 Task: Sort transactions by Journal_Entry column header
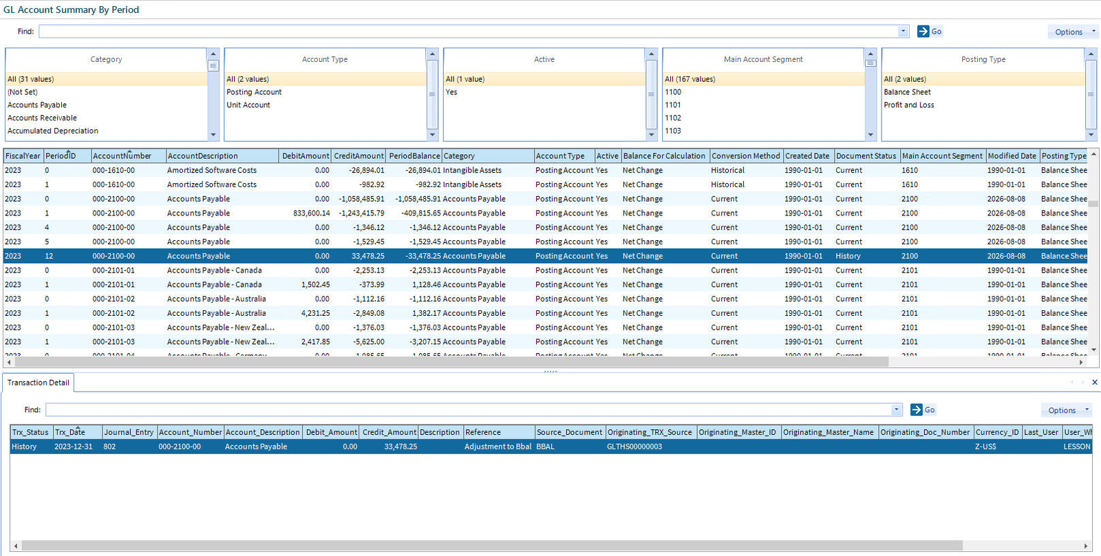(129, 432)
